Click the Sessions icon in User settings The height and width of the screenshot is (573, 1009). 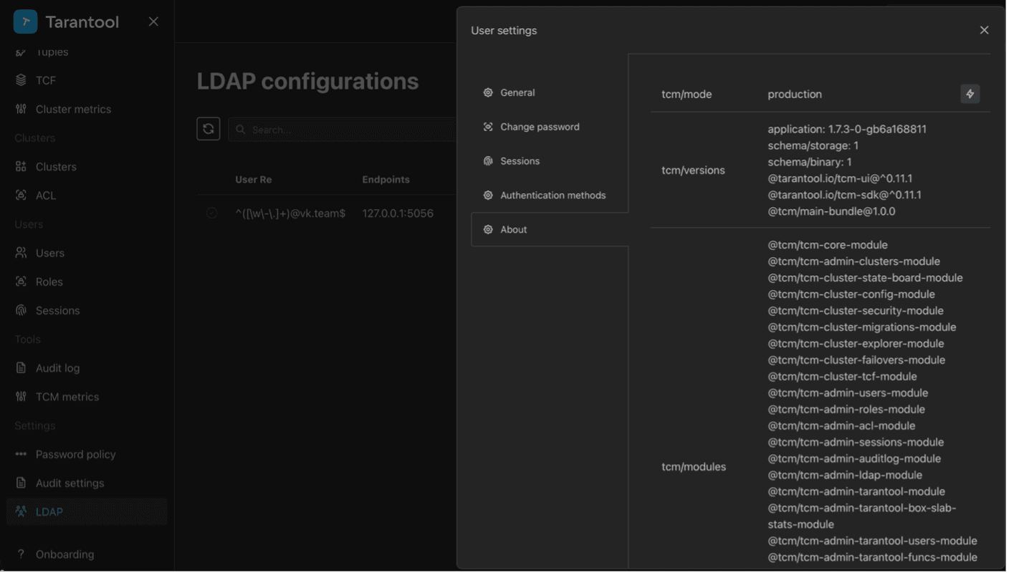[x=488, y=161]
